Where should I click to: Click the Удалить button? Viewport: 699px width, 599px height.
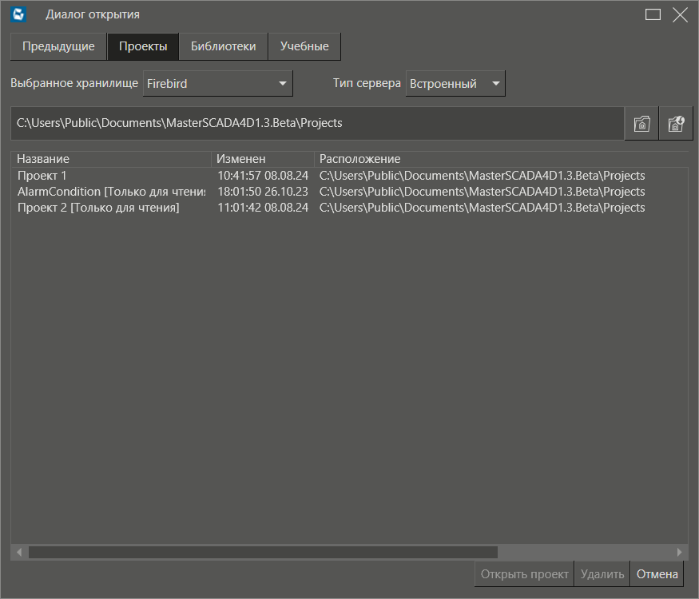point(602,573)
